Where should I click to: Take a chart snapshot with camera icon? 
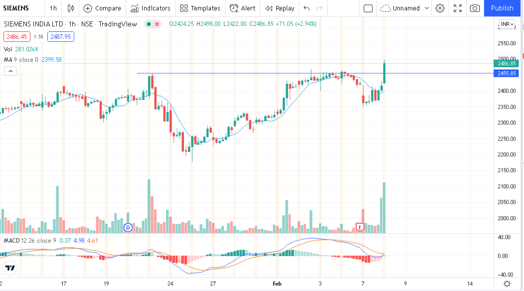[475, 8]
